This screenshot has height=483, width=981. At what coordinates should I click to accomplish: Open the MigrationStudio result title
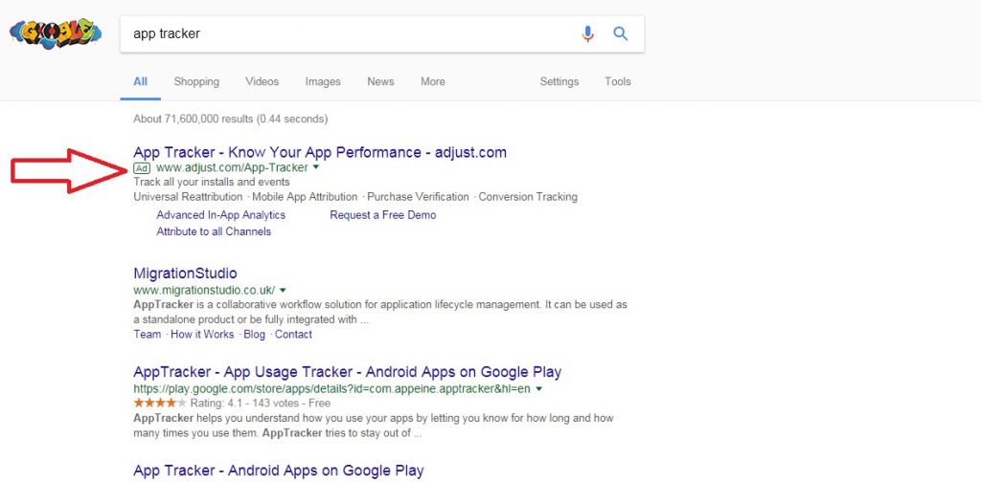185,274
